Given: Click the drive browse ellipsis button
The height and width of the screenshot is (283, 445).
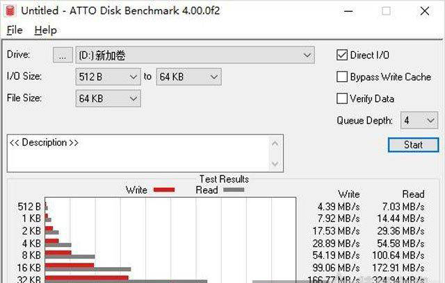Looking at the screenshot, I should pos(63,55).
